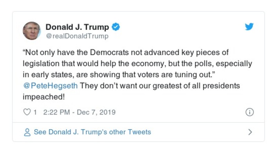Click the word "impeached!" in the tweet
Image resolution: width=277 pixels, height=154 pixels.
pos(43,97)
